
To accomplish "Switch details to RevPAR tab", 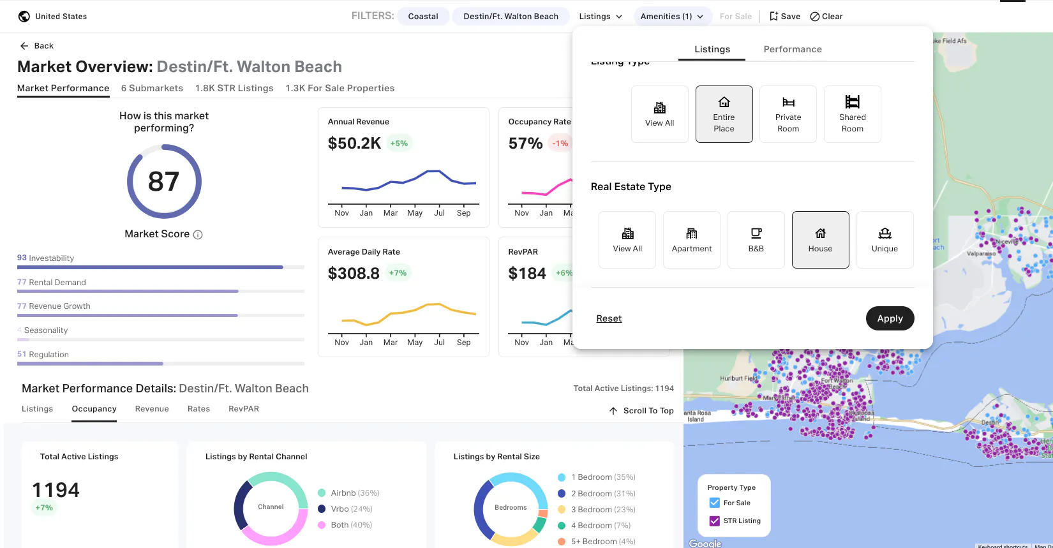I will (244, 409).
